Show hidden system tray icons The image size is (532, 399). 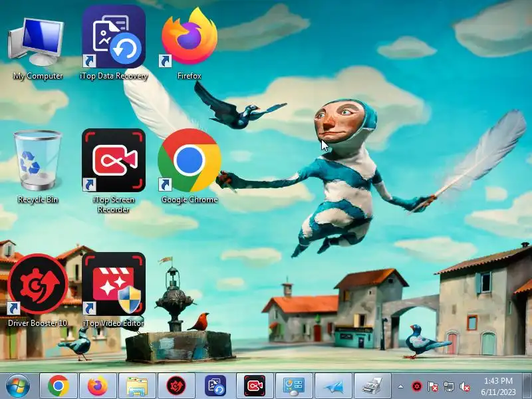(x=401, y=386)
